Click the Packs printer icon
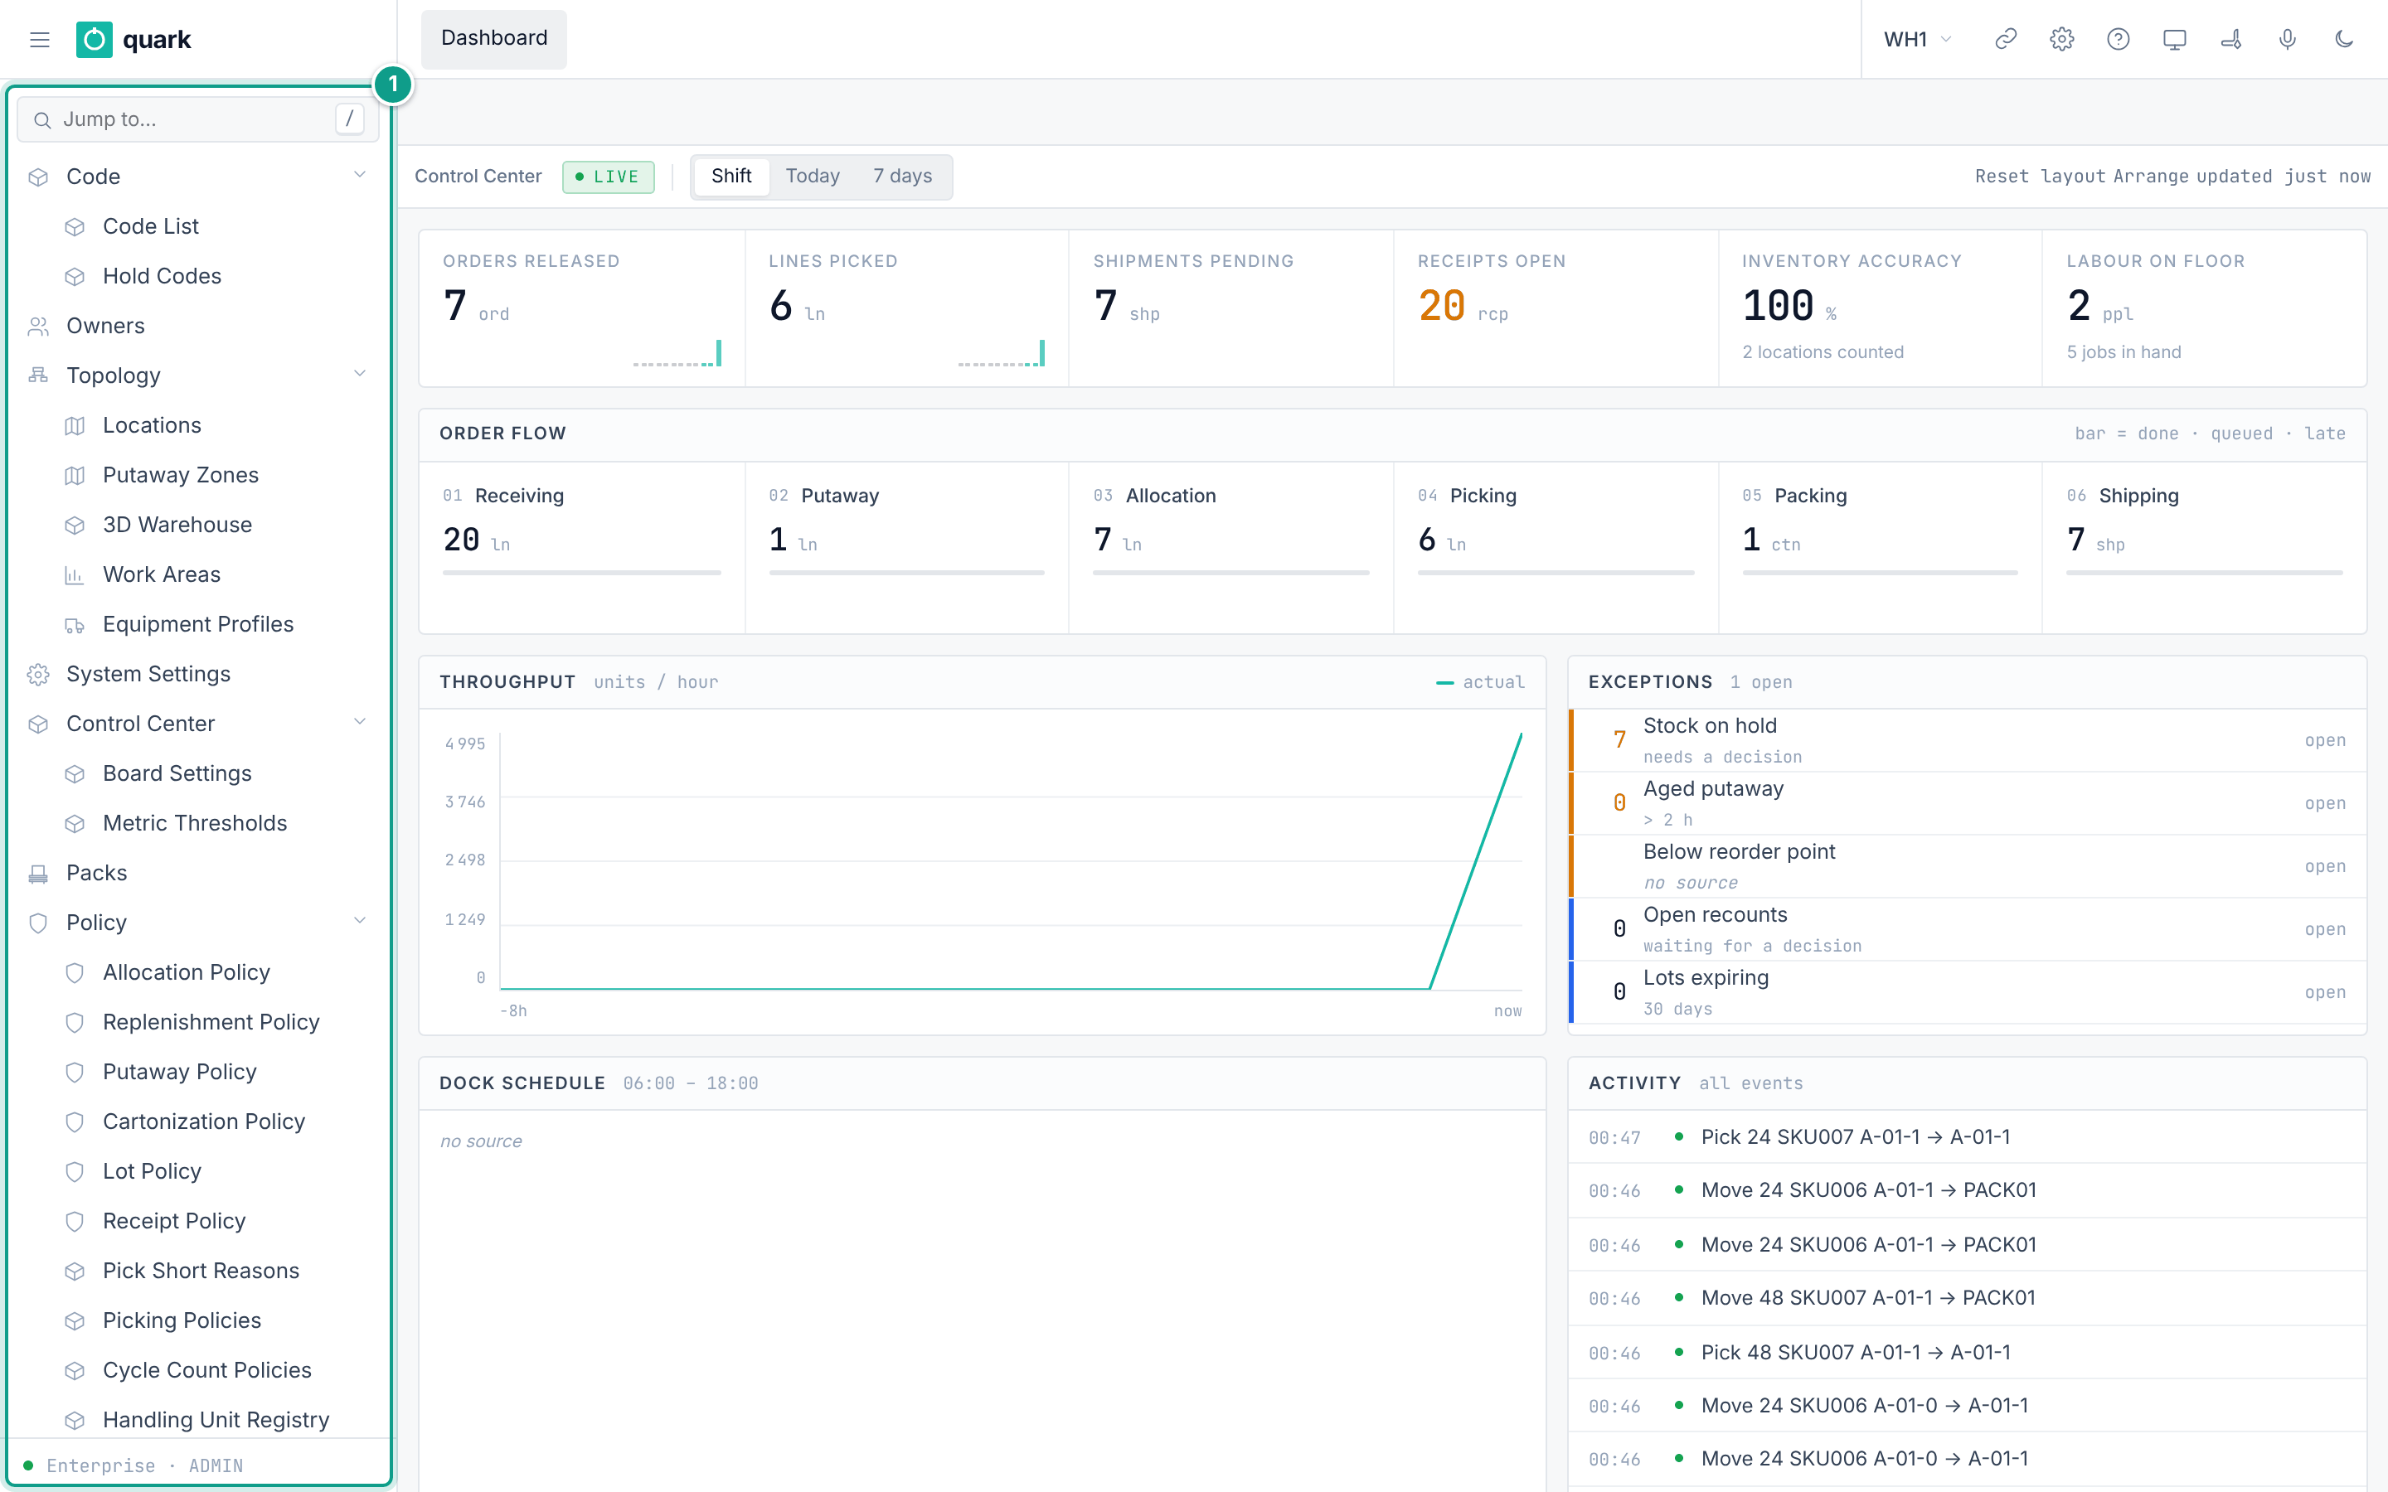The height and width of the screenshot is (1492, 2388). pyautogui.click(x=38, y=874)
